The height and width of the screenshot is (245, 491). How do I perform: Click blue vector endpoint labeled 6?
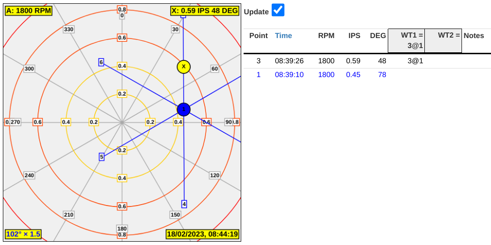pyautogui.click(x=101, y=62)
